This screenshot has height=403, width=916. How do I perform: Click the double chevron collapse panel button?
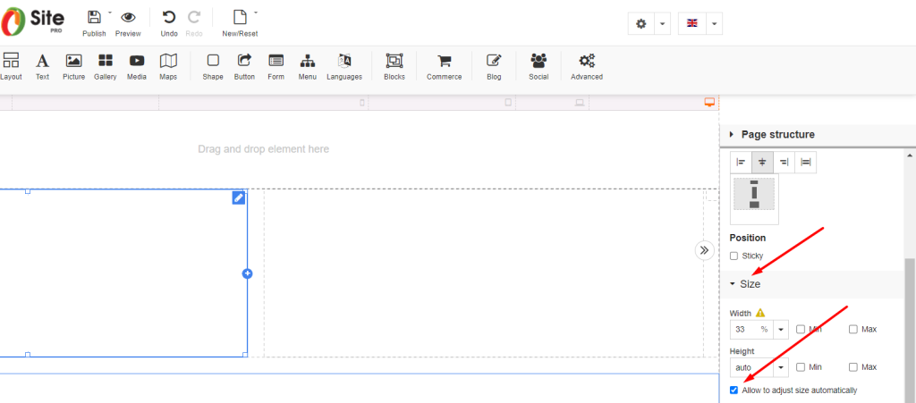pos(705,250)
